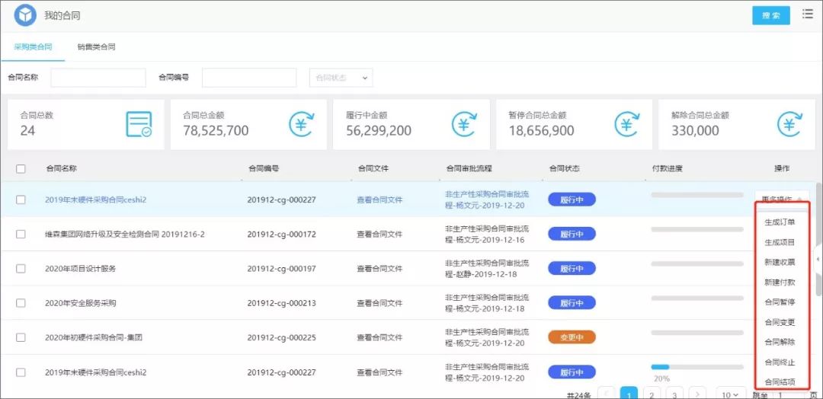Click the 付款进度 column header
Screen dimensions: 823x399
coord(667,169)
